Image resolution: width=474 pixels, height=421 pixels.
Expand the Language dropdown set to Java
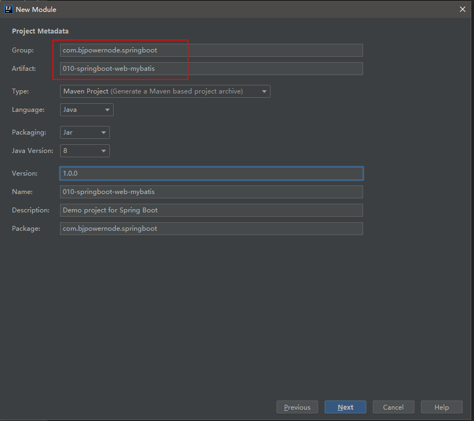click(87, 110)
